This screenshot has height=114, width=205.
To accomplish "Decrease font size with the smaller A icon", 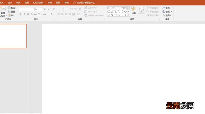I will coord(49,9).
